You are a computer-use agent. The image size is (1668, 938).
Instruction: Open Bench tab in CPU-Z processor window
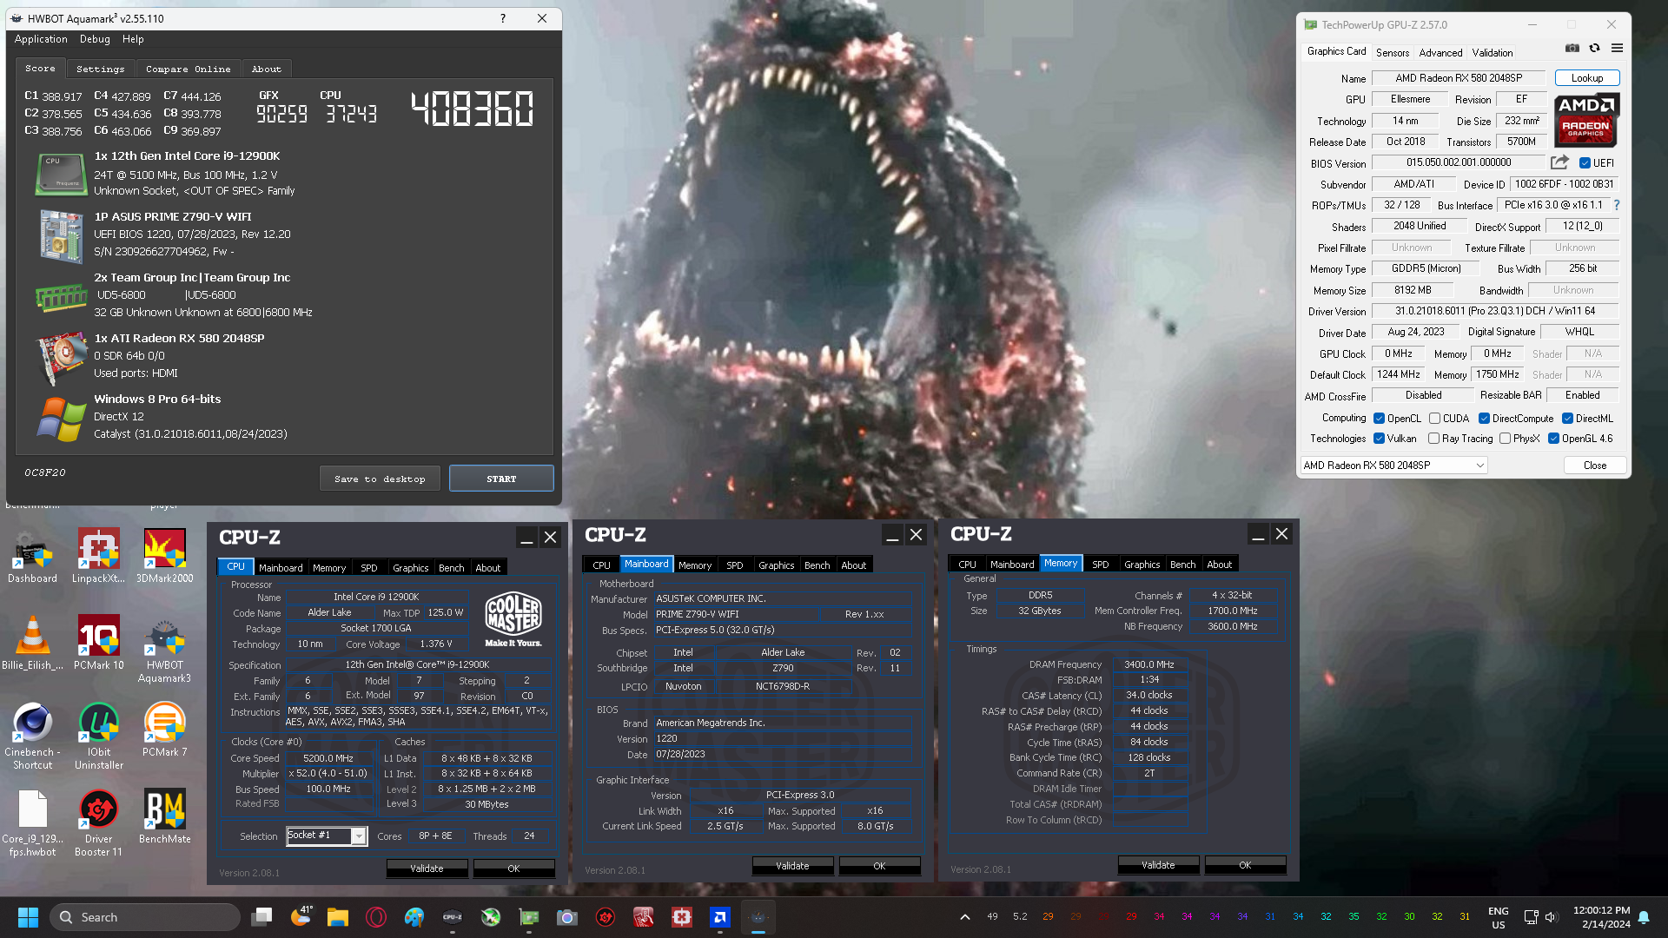click(x=451, y=568)
